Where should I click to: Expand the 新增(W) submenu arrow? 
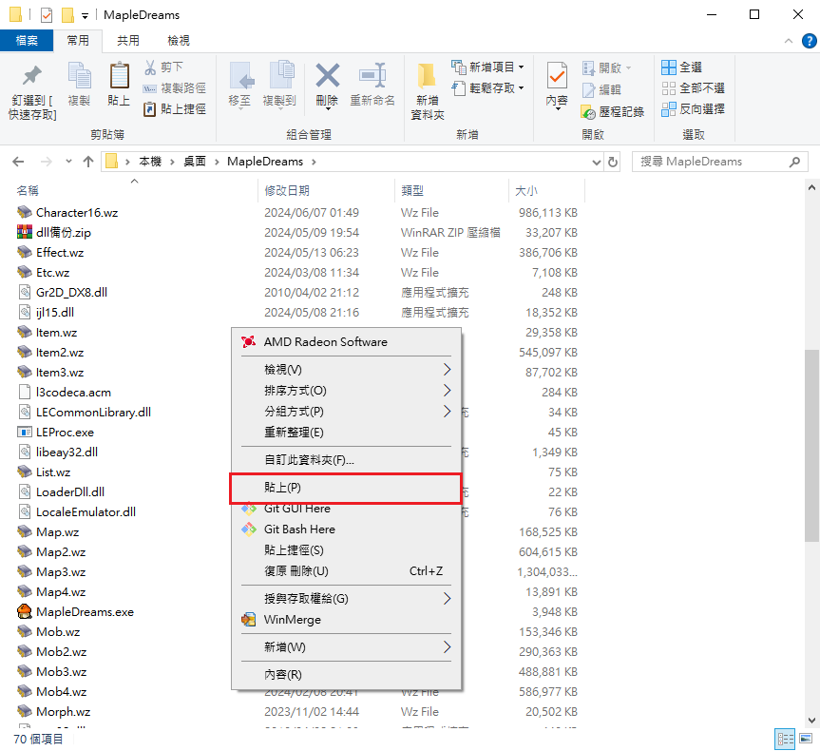coord(447,647)
